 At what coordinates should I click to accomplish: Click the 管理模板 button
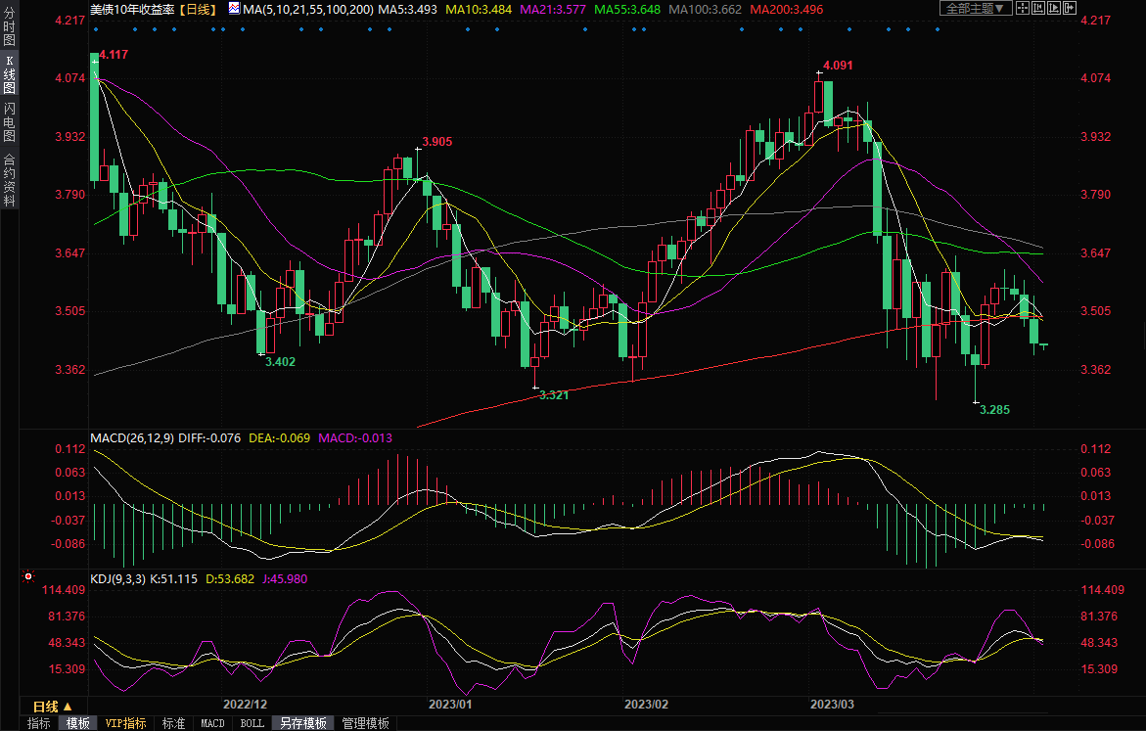[364, 723]
